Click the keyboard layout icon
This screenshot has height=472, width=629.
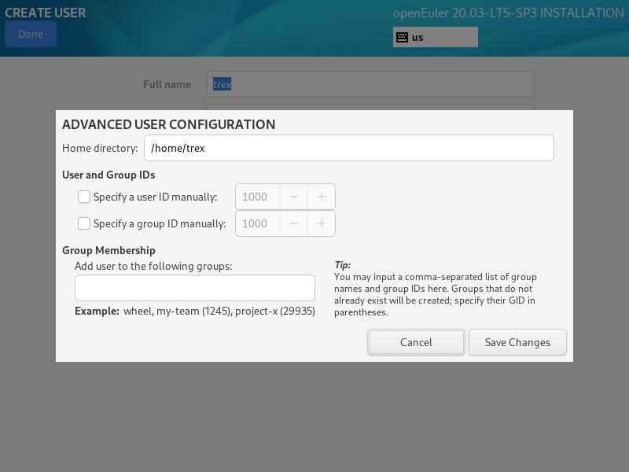point(402,37)
